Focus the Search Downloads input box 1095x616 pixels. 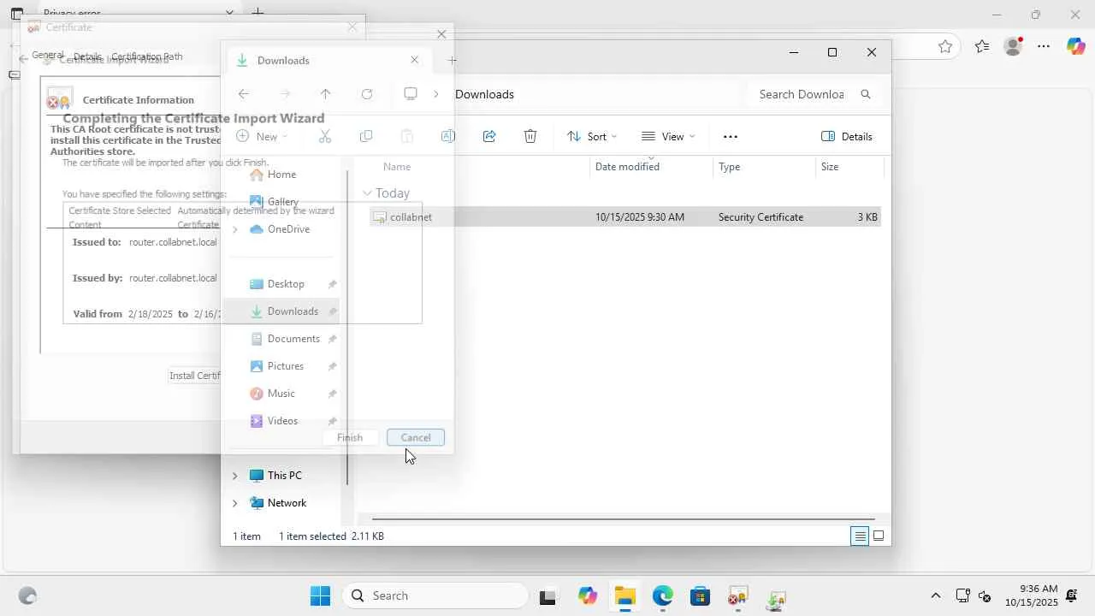coord(801,94)
